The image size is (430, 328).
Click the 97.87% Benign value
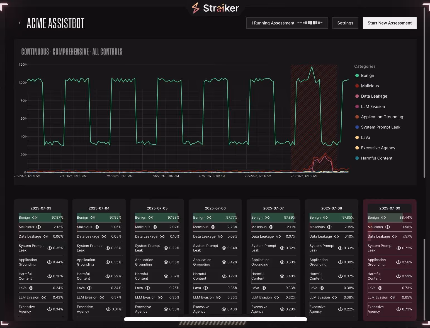57,218
